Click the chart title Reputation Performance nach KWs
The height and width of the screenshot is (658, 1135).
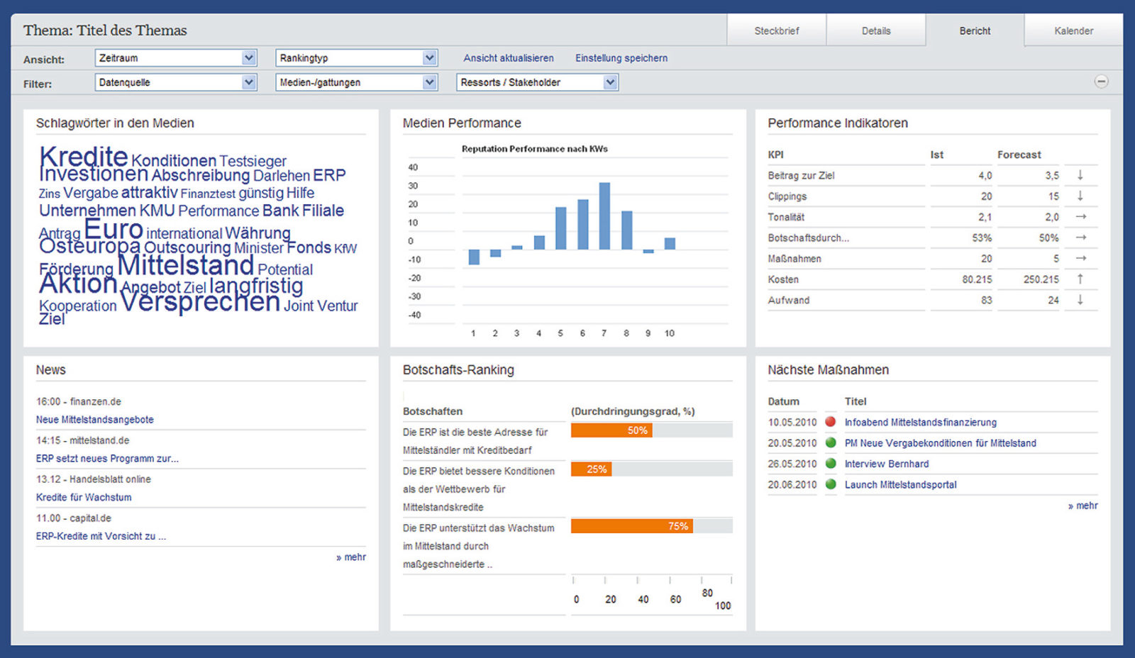tap(534, 149)
